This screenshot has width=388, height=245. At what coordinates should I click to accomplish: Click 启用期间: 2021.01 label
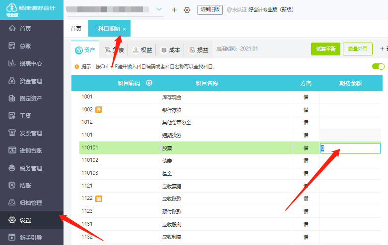(x=237, y=49)
